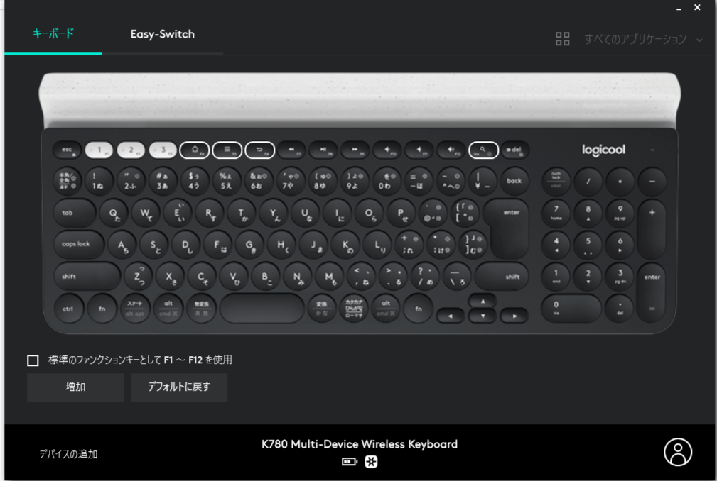717x481 pixels.
Task: Click the Unifying receiver connection icon
Action: coord(371,462)
